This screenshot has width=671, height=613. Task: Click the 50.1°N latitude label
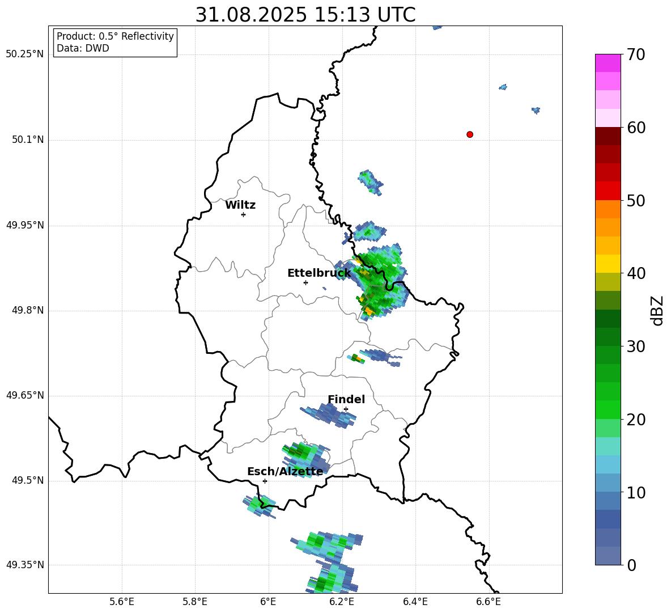pos(28,140)
